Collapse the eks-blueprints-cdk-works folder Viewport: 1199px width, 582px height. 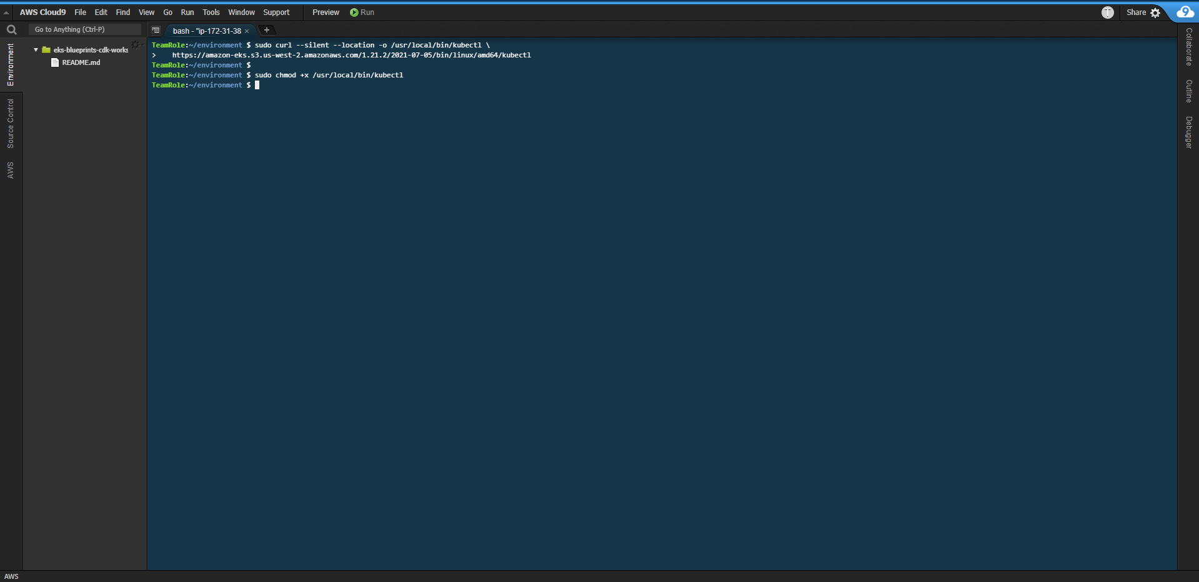coord(36,50)
